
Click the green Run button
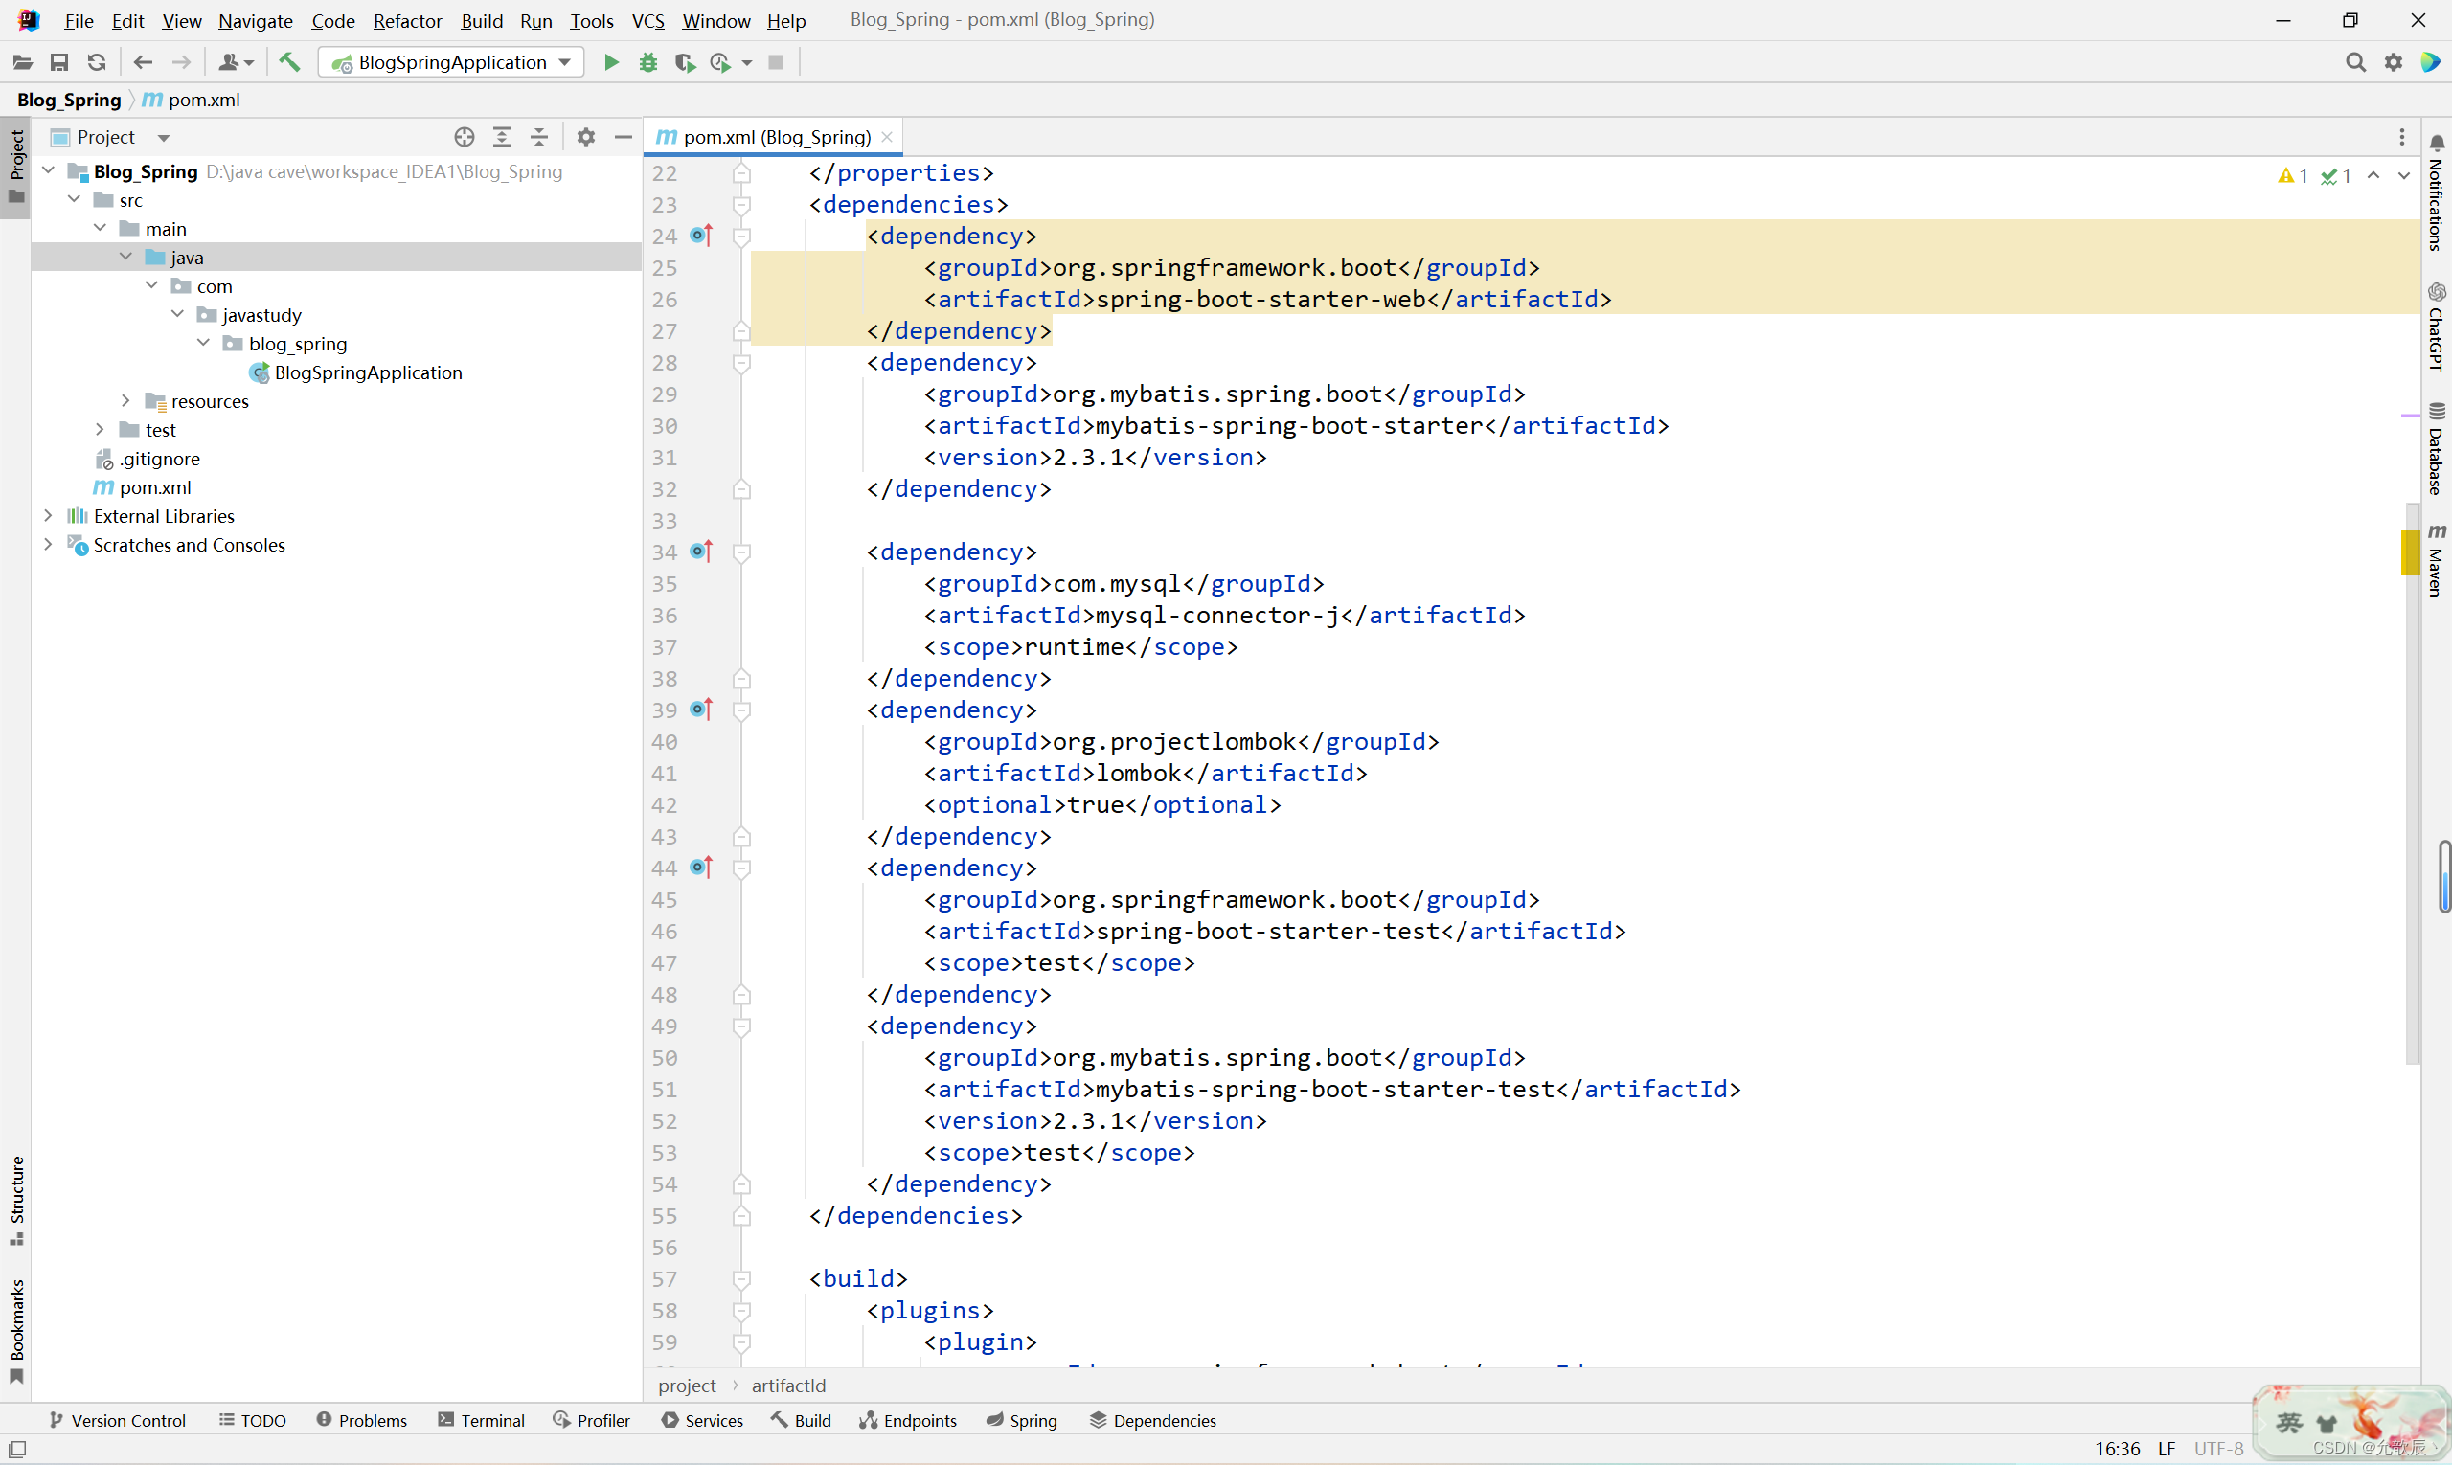click(611, 62)
